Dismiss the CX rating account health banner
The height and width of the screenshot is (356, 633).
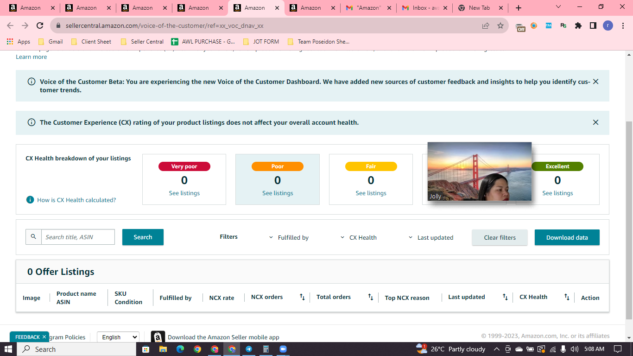pos(596,122)
